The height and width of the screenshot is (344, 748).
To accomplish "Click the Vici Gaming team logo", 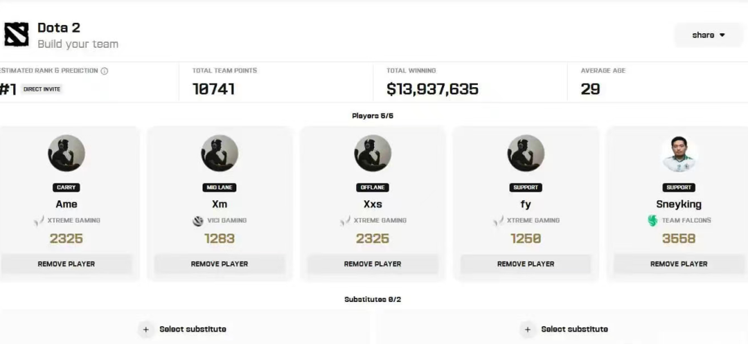I will pyautogui.click(x=198, y=221).
